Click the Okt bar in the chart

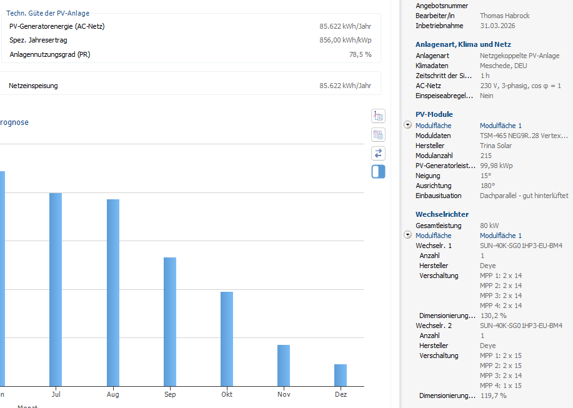[227, 339]
